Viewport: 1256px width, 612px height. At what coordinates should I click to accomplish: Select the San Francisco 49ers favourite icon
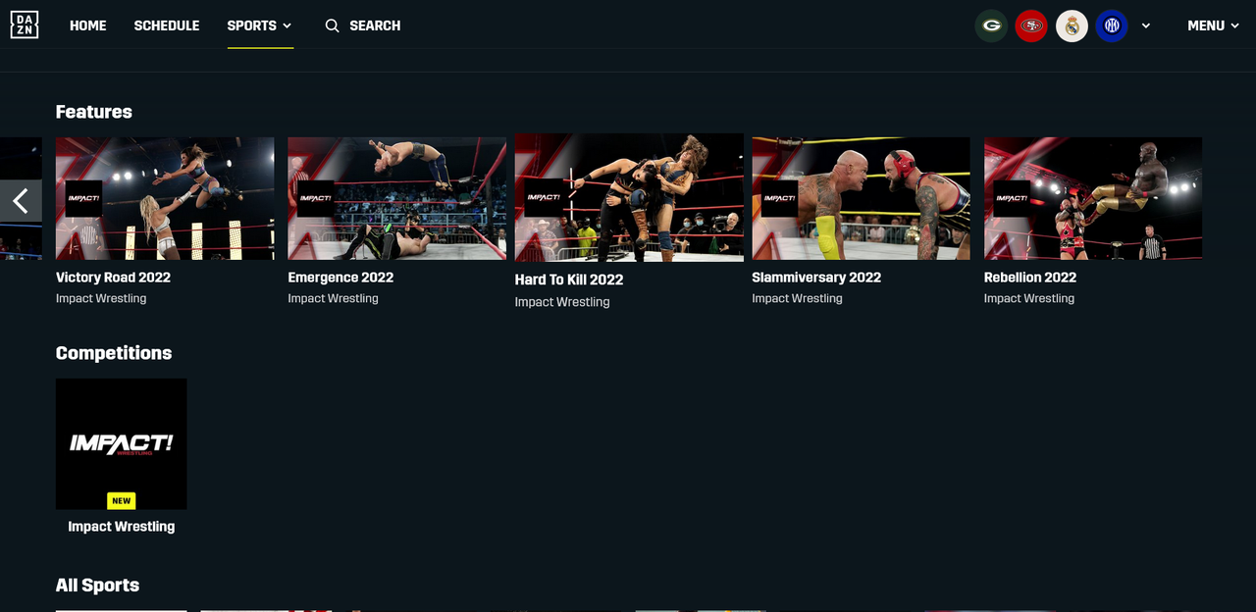point(1031,25)
